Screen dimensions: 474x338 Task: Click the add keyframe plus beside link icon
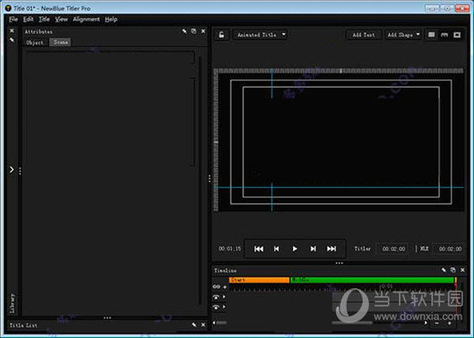[x=225, y=287]
